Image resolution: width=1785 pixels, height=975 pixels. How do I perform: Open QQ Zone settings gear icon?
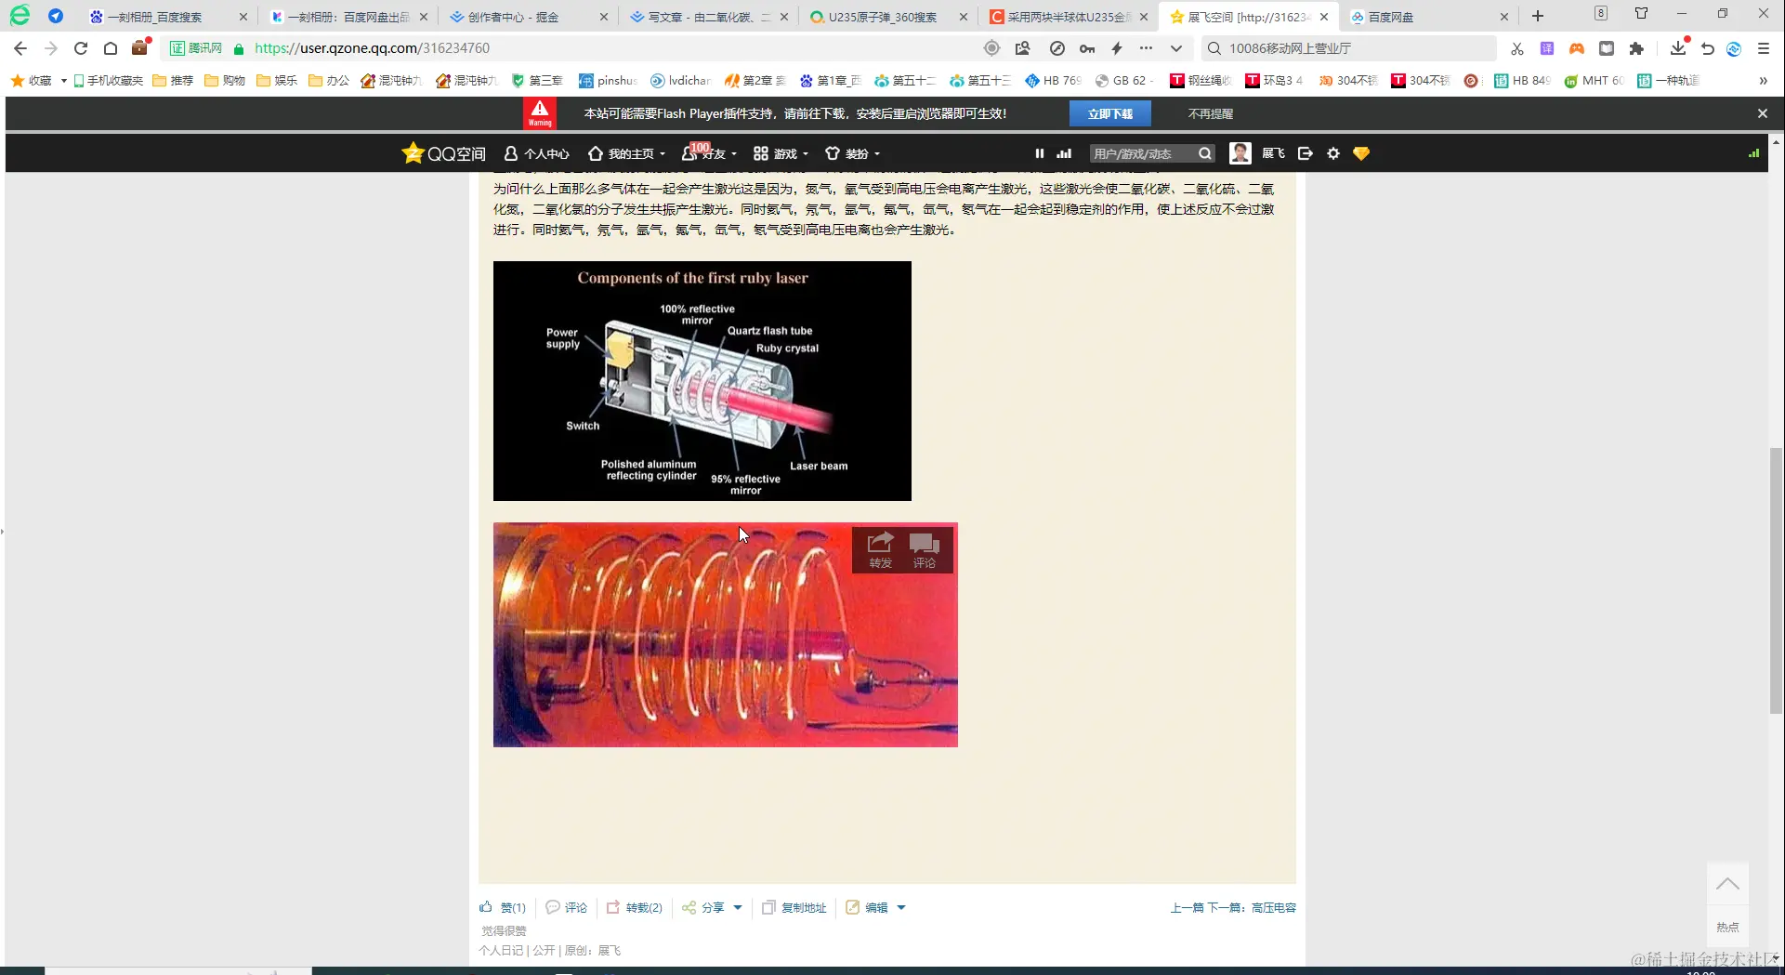1333,152
